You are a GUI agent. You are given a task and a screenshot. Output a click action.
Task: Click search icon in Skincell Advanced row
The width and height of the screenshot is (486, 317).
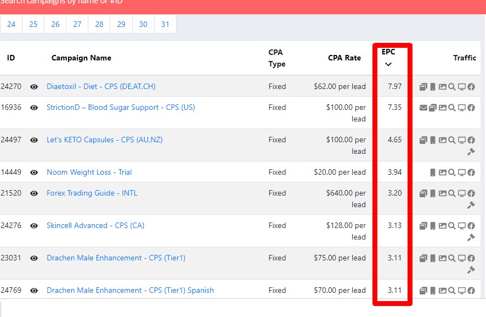pyautogui.click(x=452, y=226)
